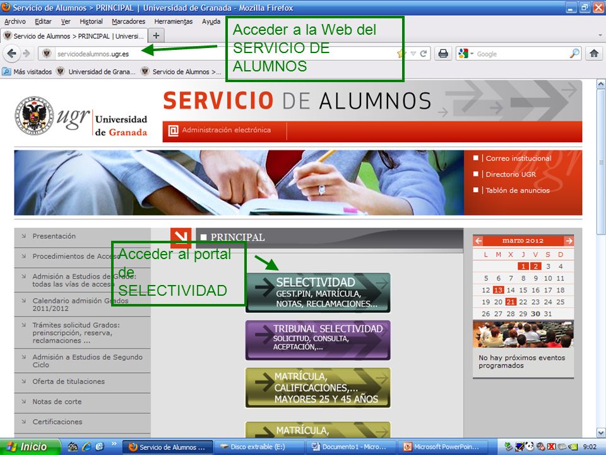Open Servicio de Alumnos bookmark toolbar item
The image size is (606, 455).
point(181,71)
